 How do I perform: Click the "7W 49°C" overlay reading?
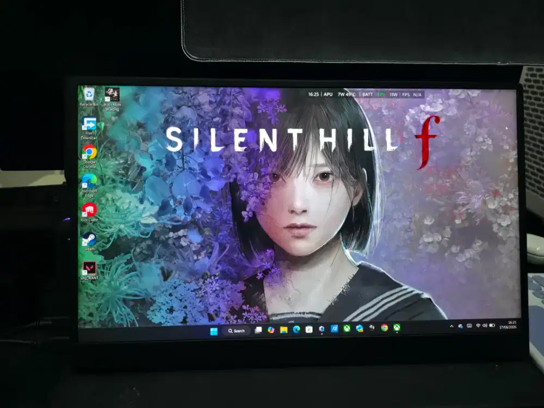pyautogui.click(x=346, y=94)
